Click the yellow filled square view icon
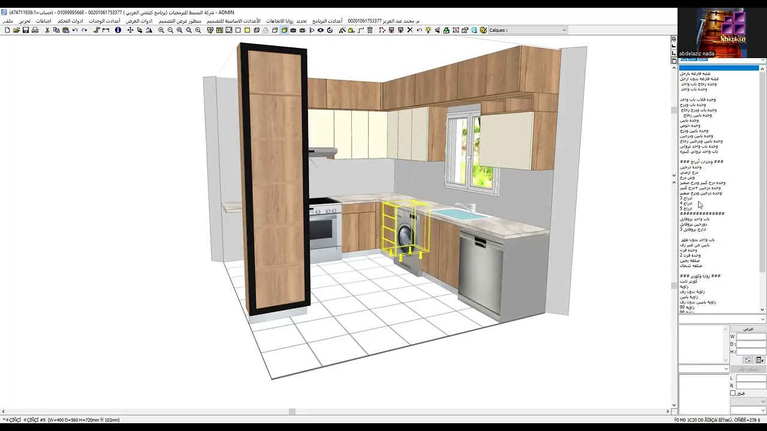This screenshot has width=767, height=431. tap(247, 30)
